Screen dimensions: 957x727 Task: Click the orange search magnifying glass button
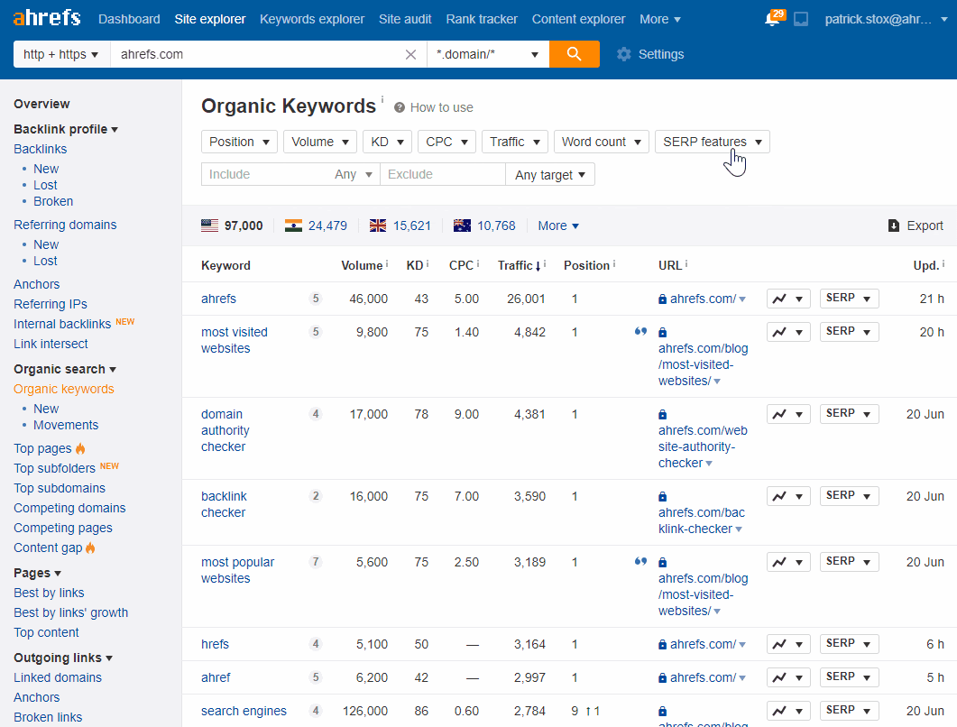575,54
